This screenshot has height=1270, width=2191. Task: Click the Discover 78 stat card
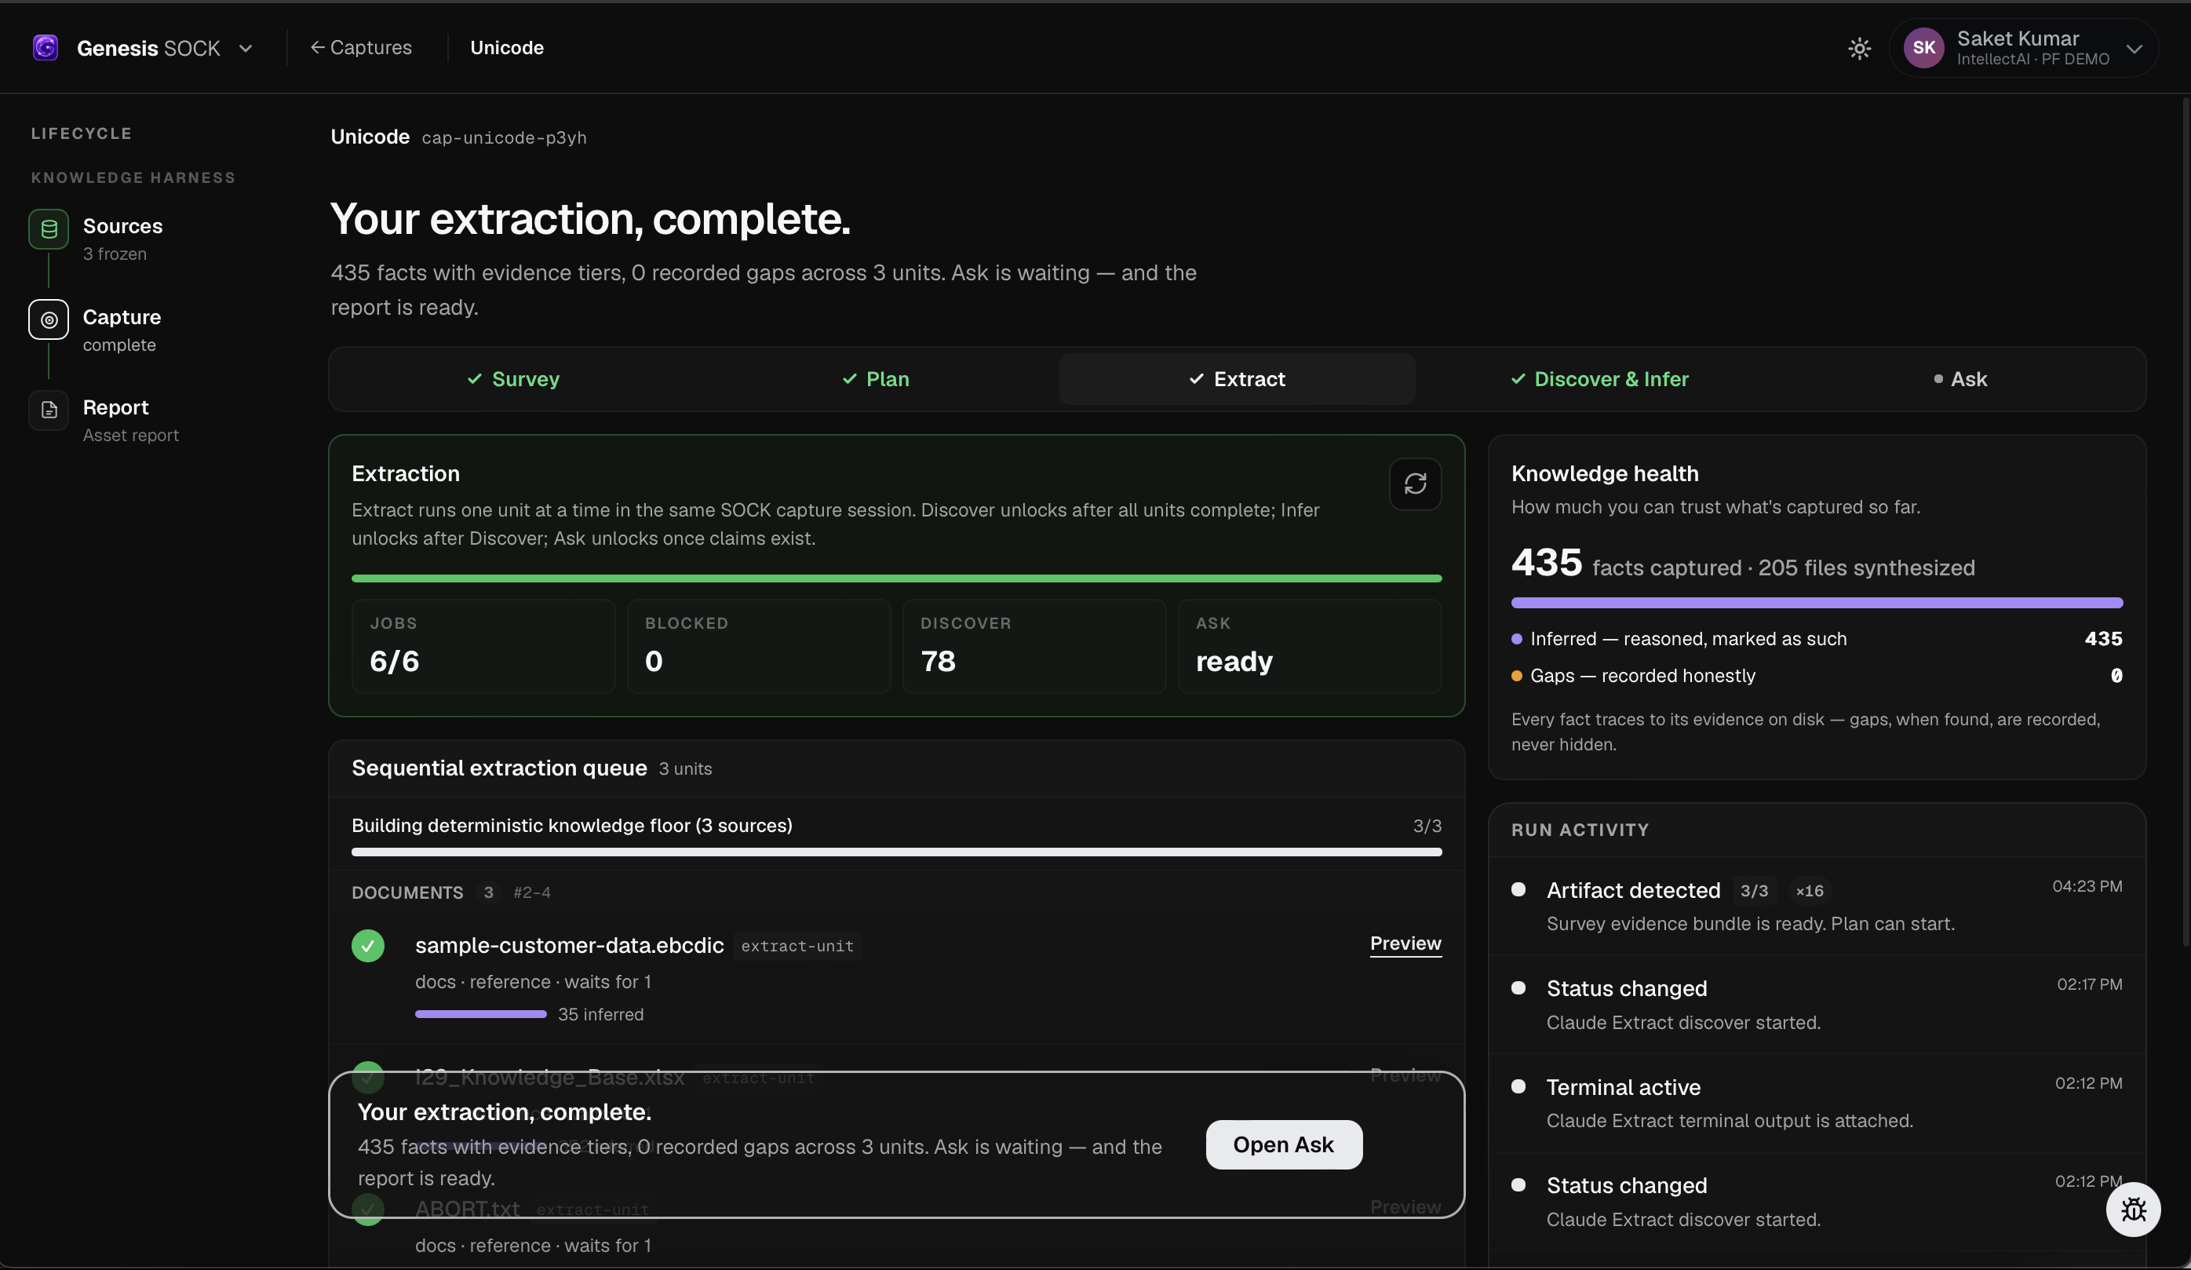[x=1034, y=645]
